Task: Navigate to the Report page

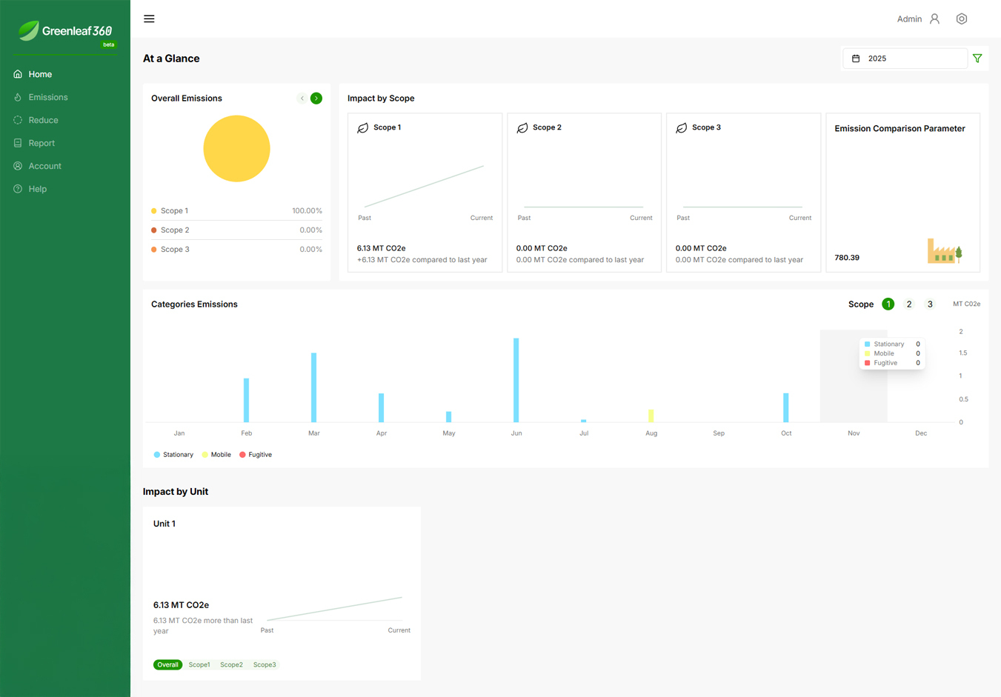Action: 41,143
